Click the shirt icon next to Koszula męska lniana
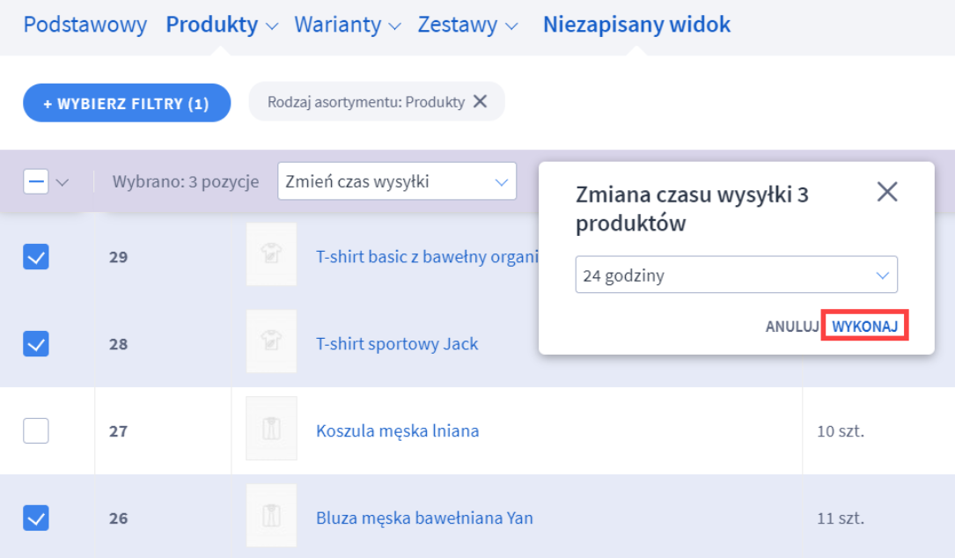955x558 pixels. [271, 430]
